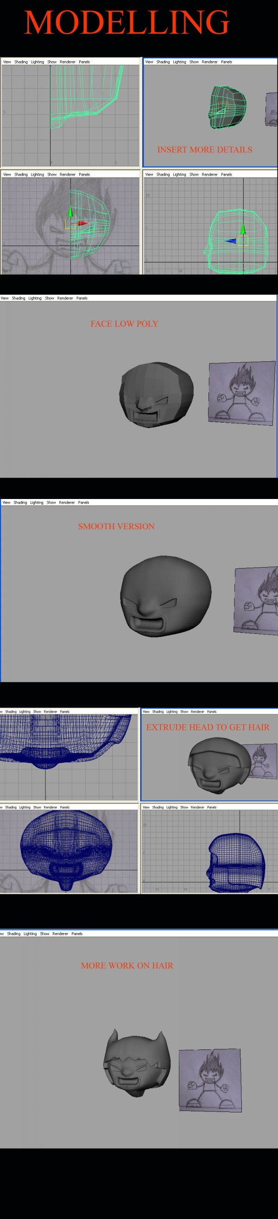Image resolution: width=278 pixels, height=1219 pixels.
Task: Select sketch image plane in FACE LOW POLY viewport
Action: [x=241, y=393]
